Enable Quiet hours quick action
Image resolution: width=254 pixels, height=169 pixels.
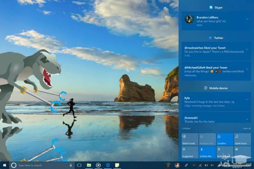click(242, 139)
